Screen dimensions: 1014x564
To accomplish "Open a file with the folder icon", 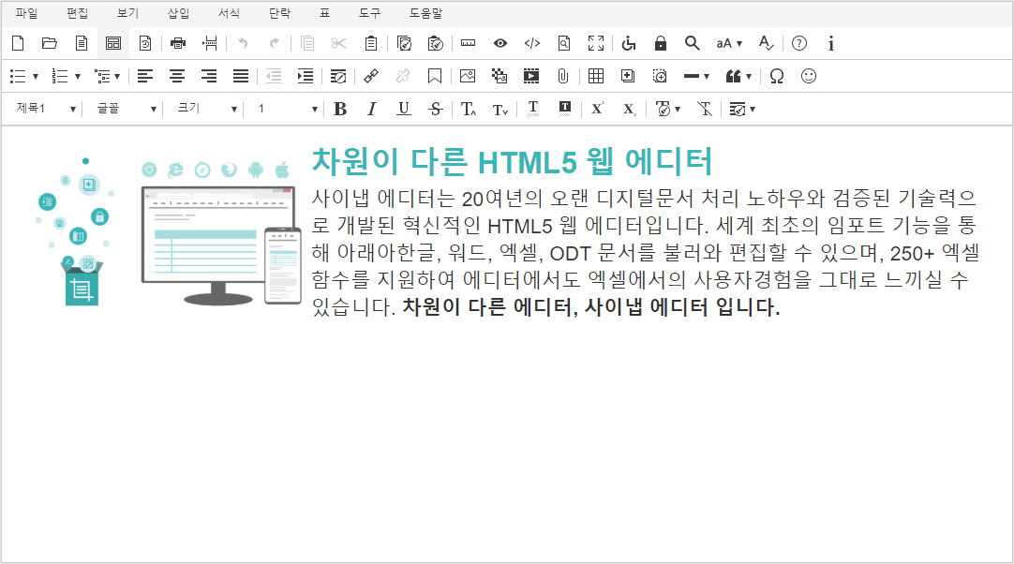I will (x=49, y=43).
